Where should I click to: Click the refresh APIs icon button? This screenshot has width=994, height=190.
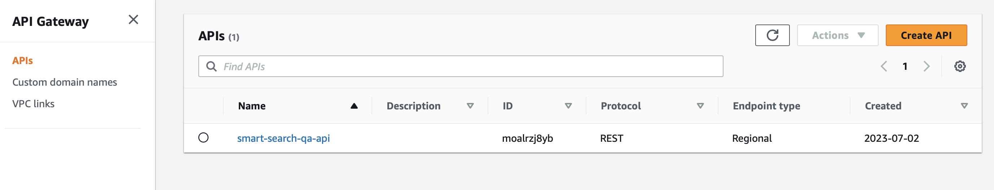(x=772, y=35)
